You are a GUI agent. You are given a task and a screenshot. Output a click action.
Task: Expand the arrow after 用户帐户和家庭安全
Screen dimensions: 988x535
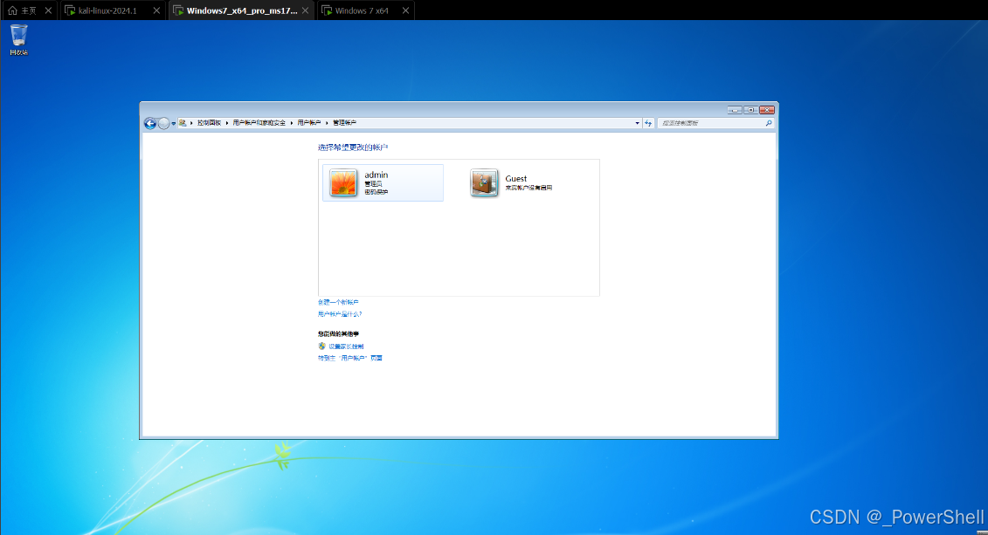tap(292, 123)
